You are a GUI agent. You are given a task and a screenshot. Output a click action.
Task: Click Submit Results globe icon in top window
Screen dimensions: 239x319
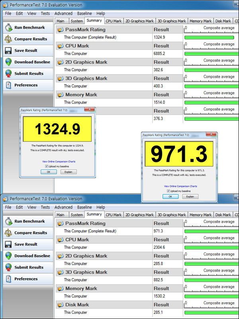click(8, 74)
